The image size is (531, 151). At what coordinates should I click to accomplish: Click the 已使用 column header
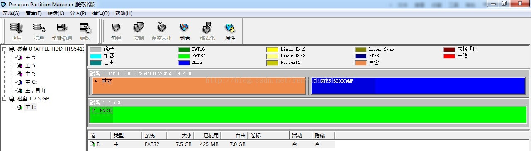[x=207, y=136]
